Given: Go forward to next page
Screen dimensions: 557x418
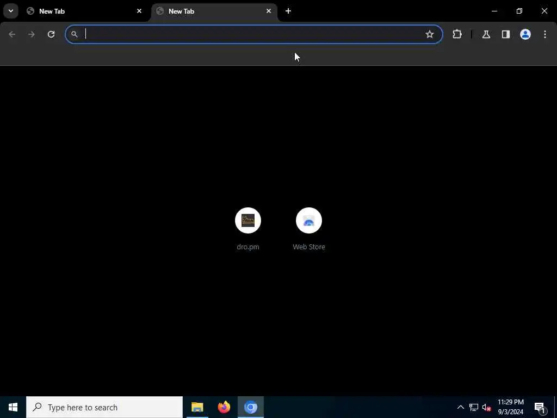Looking at the screenshot, I should (31, 34).
